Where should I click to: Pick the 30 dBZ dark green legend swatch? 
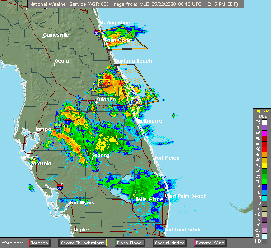point(264,171)
